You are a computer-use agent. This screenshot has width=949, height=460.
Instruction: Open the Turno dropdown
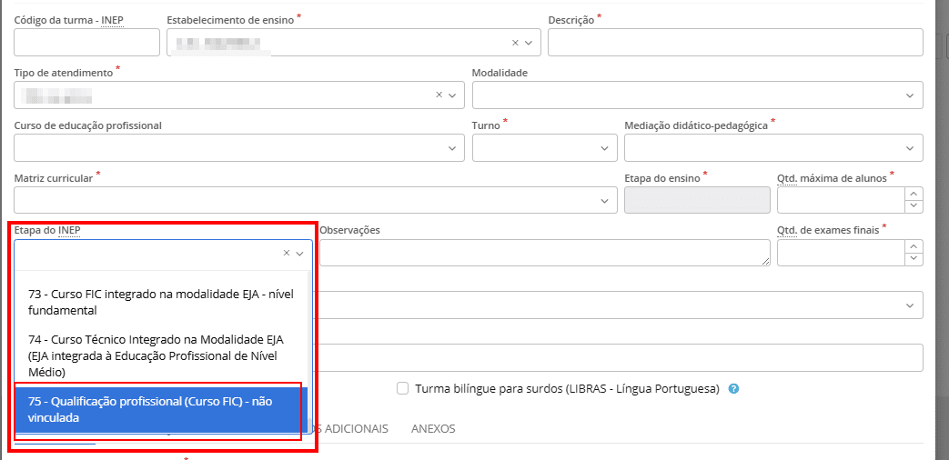tap(604, 148)
